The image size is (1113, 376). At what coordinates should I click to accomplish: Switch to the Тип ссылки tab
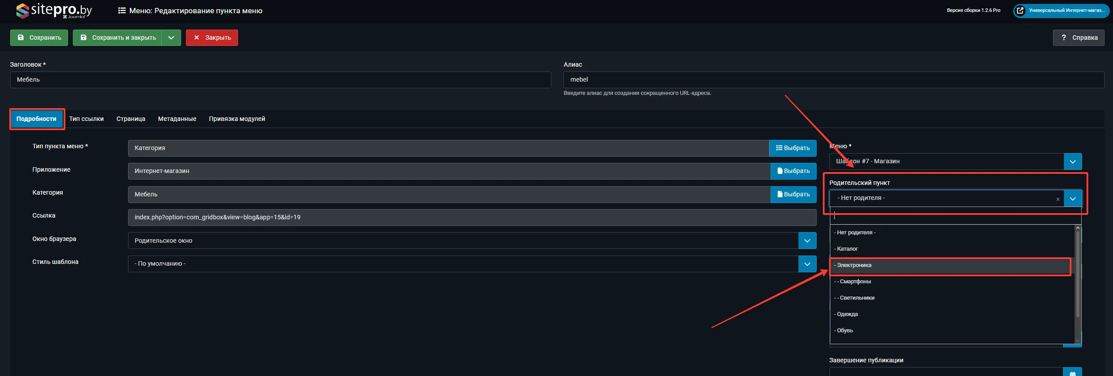pyautogui.click(x=86, y=119)
